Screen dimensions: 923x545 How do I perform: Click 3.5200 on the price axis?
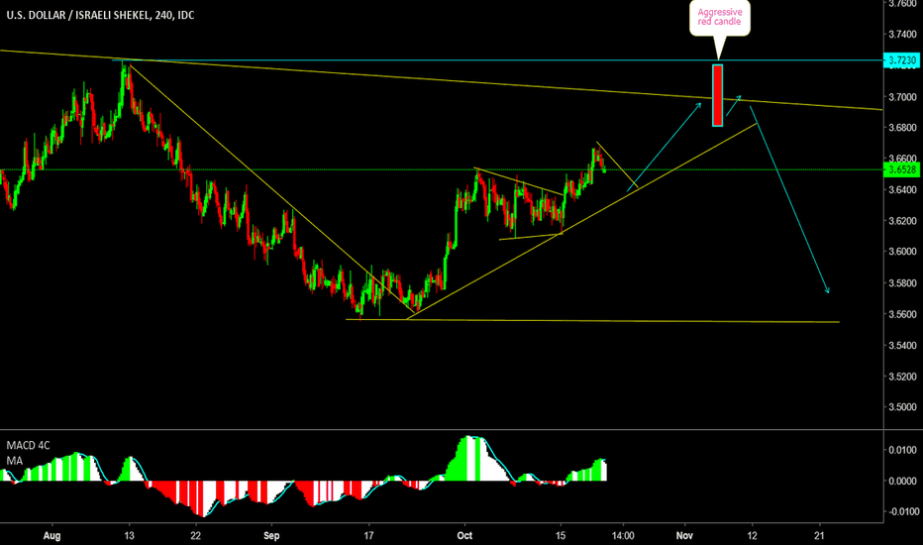tap(902, 377)
